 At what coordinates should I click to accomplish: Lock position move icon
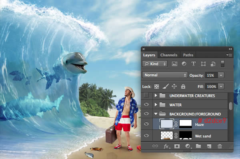(174, 86)
